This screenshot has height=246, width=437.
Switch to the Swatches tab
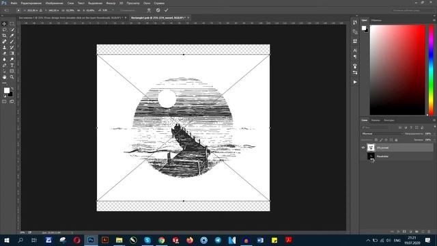tap(376, 20)
